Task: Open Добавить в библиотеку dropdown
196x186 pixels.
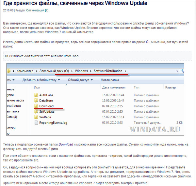Action: [41, 80]
